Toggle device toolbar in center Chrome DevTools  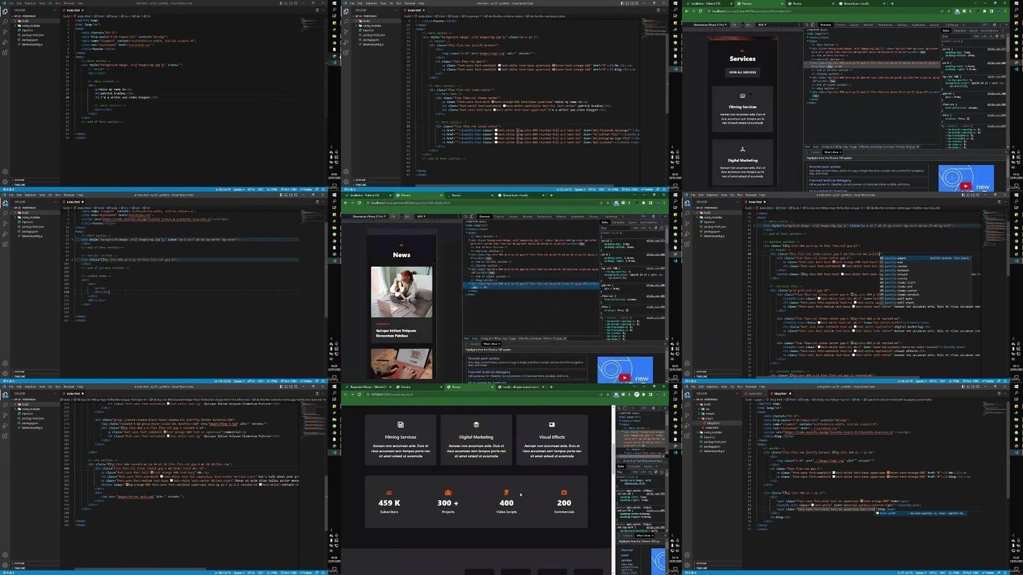(472, 216)
